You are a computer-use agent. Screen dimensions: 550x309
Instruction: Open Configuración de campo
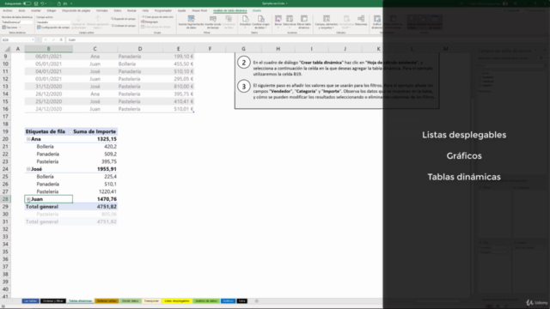pos(53,27)
